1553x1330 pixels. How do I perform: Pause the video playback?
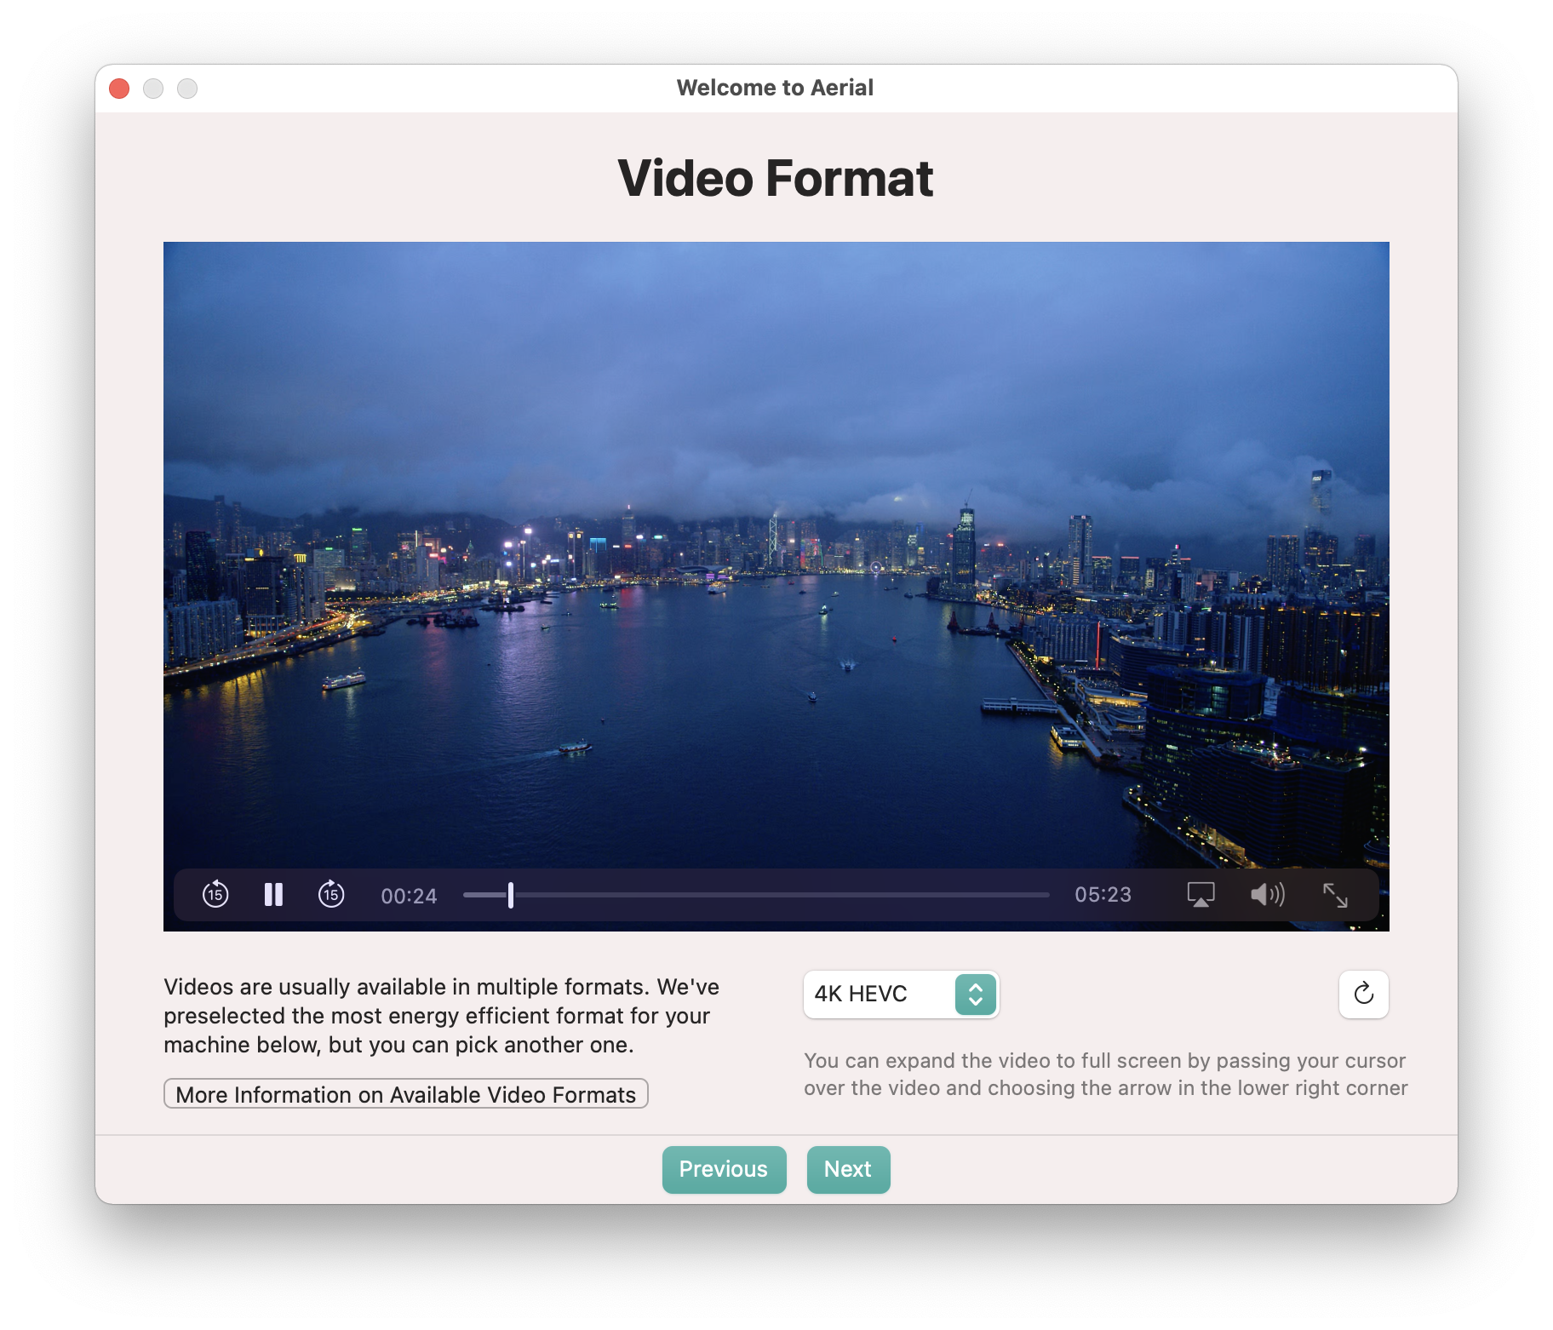(273, 895)
